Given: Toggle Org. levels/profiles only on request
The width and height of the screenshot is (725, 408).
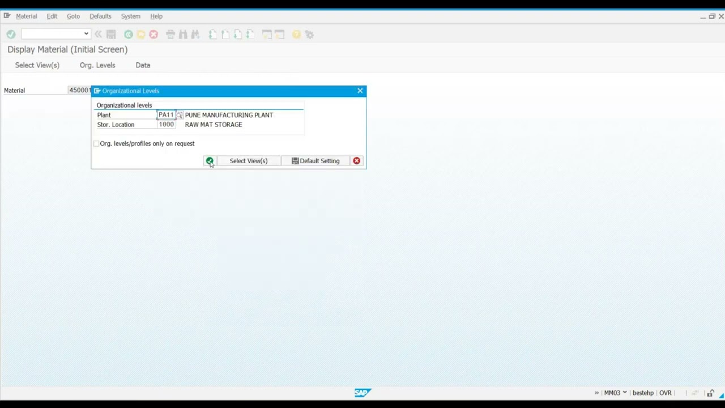Looking at the screenshot, I should [x=96, y=144].
